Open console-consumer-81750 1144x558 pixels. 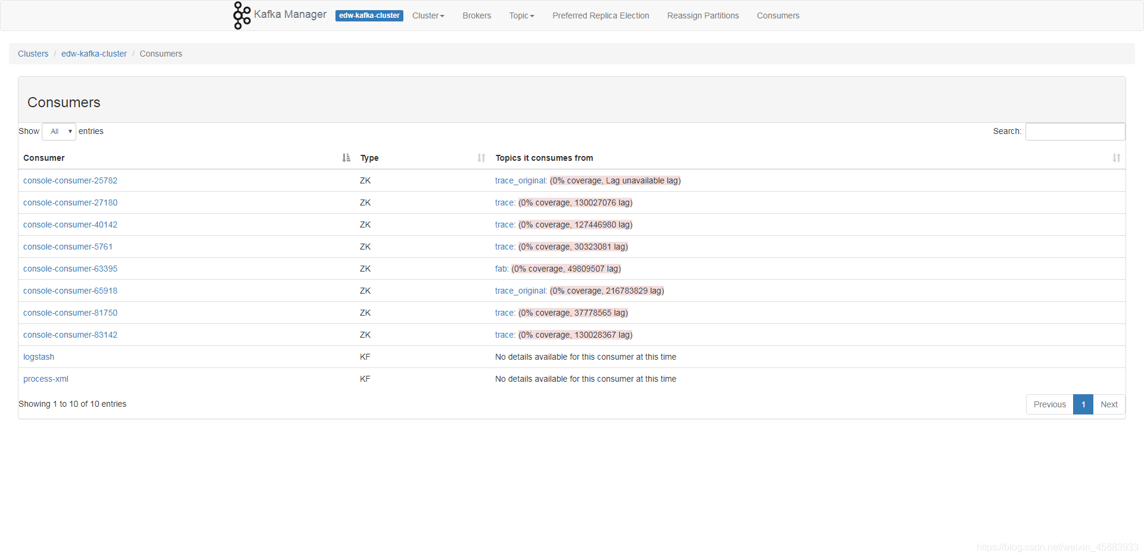click(x=70, y=313)
